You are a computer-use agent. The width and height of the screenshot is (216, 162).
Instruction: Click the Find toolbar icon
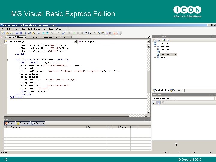coord(38,33)
